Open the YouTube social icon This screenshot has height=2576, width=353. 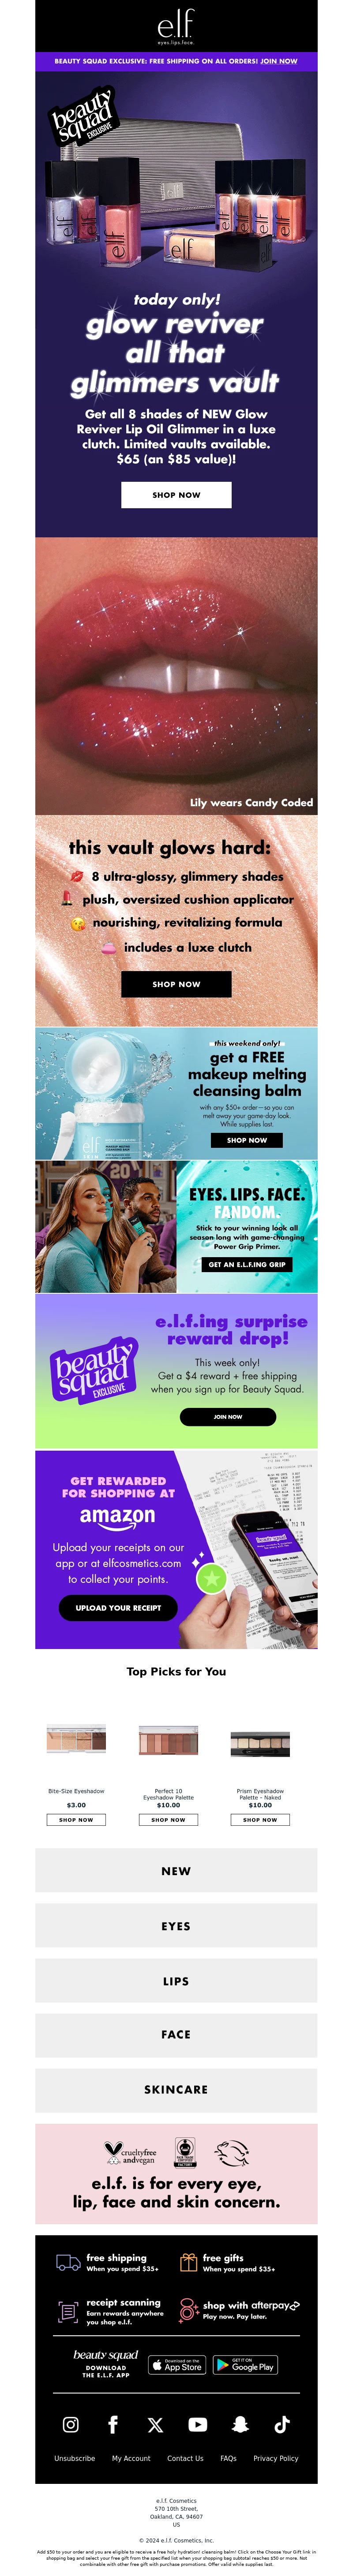tap(198, 2424)
